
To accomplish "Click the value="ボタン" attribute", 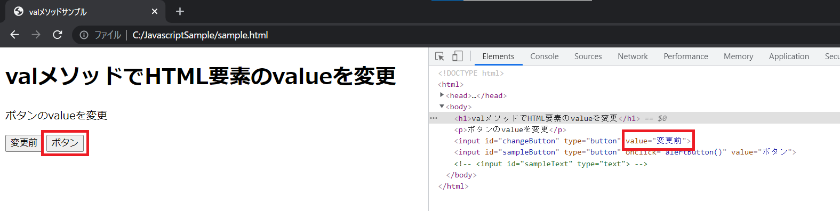I will [x=762, y=152].
